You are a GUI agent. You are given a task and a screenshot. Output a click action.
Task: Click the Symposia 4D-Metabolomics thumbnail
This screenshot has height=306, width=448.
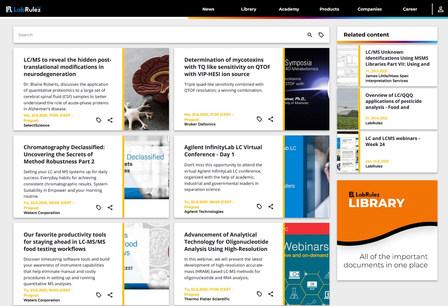307,89
